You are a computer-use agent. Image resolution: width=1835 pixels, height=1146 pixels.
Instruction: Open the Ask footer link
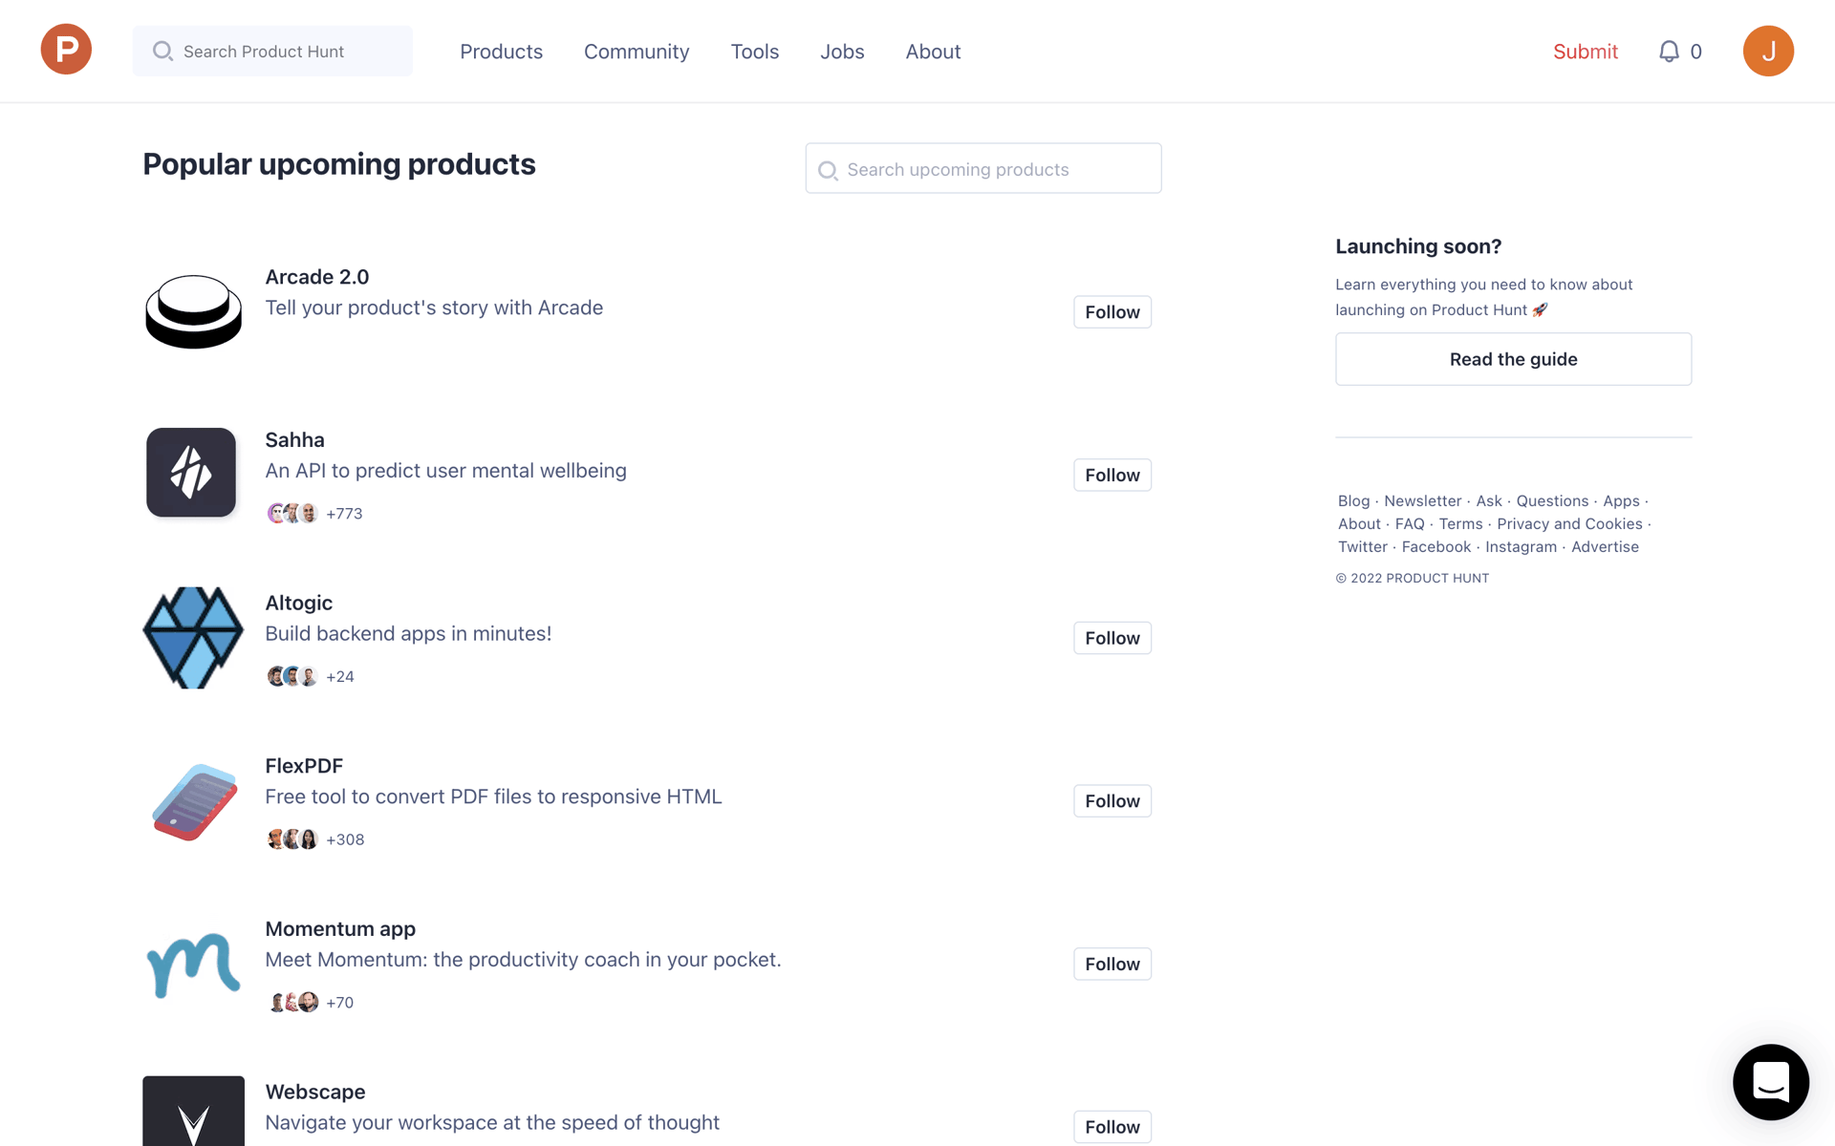(x=1488, y=500)
